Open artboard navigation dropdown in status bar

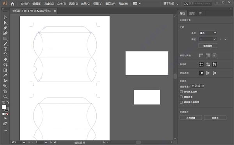pyautogui.click(x=46, y=142)
